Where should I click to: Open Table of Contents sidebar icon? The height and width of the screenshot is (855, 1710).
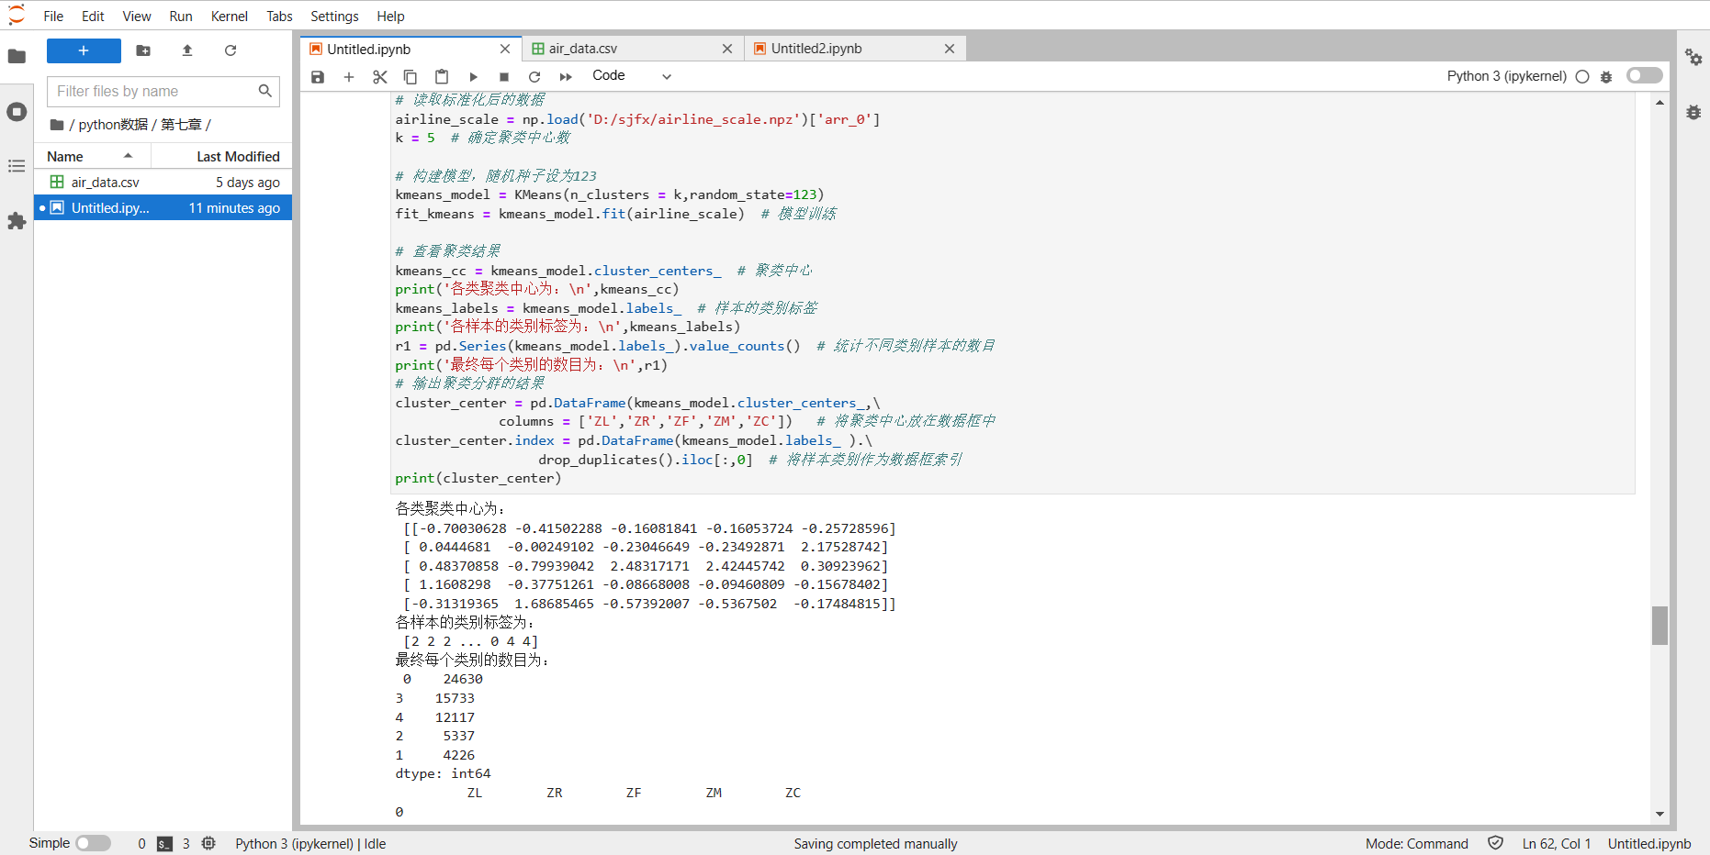click(x=17, y=166)
